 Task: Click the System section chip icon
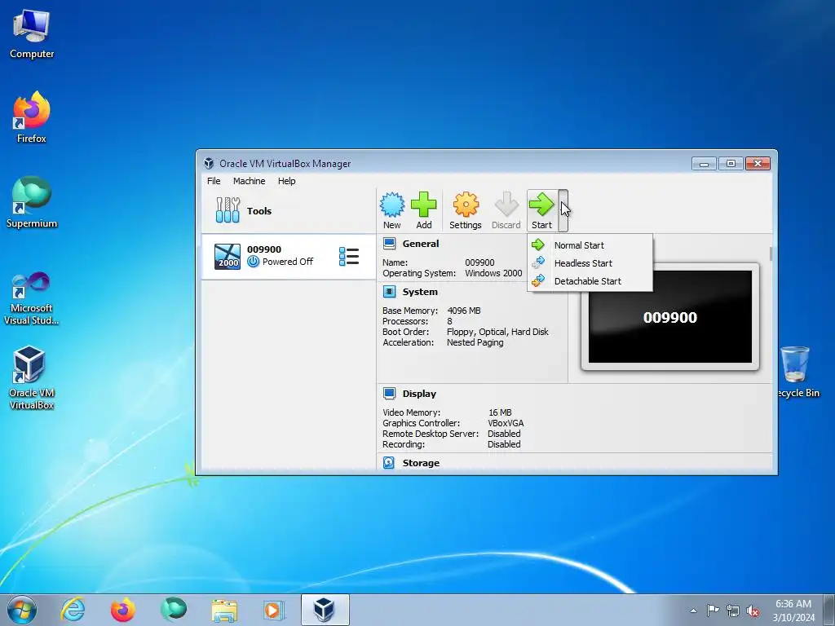pos(389,292)
